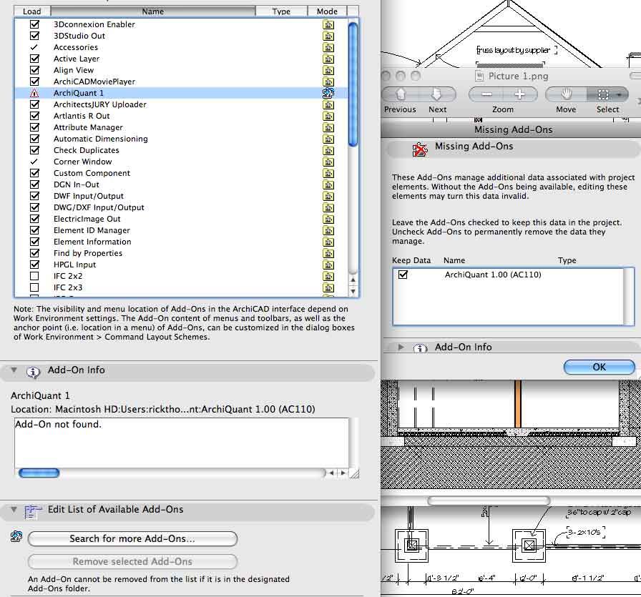Image resolution: width=641 pixels, height=597 pixels.
Task: Enable the IFC 2x3 load checkbox
Action: pyautogui.click(x=35, y=287)
